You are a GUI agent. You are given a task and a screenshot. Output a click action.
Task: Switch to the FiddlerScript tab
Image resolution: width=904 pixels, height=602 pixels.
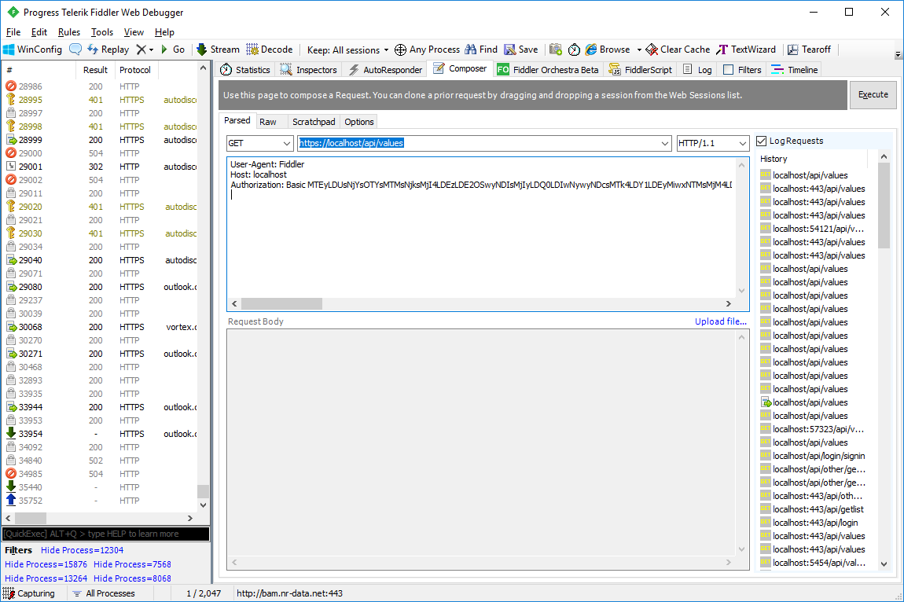point(641,70)
